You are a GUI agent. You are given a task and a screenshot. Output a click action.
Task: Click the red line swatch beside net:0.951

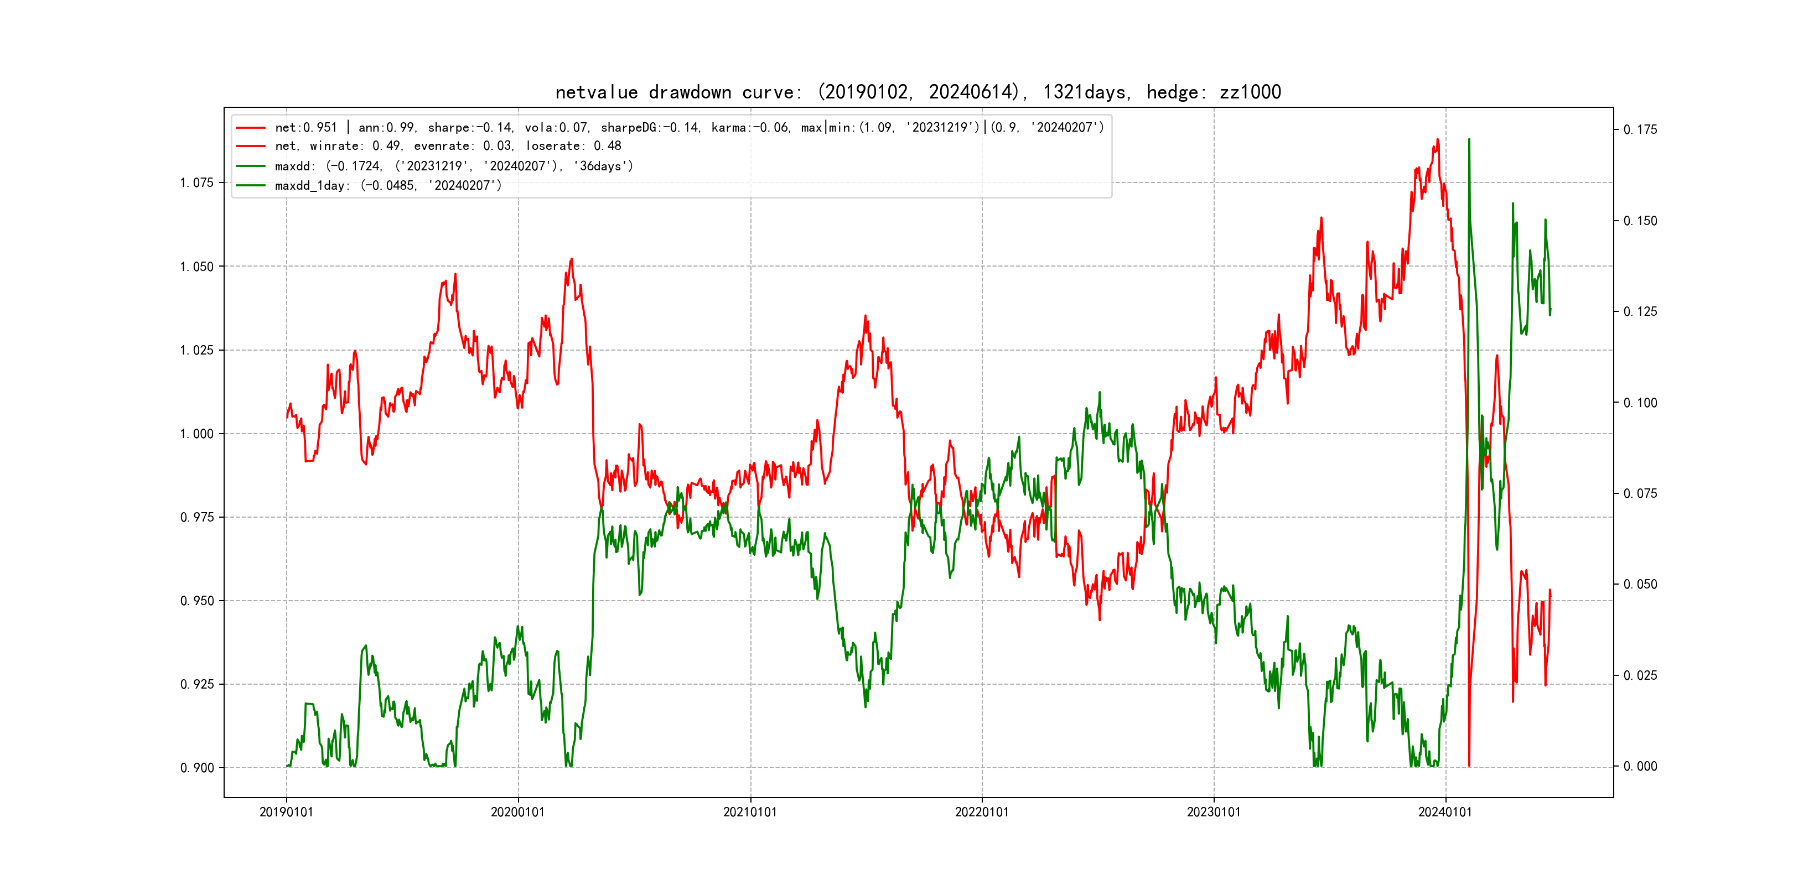click(251, 127)
